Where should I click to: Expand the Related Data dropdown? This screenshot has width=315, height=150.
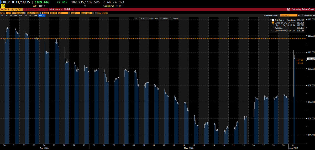[x=271, y=15]
